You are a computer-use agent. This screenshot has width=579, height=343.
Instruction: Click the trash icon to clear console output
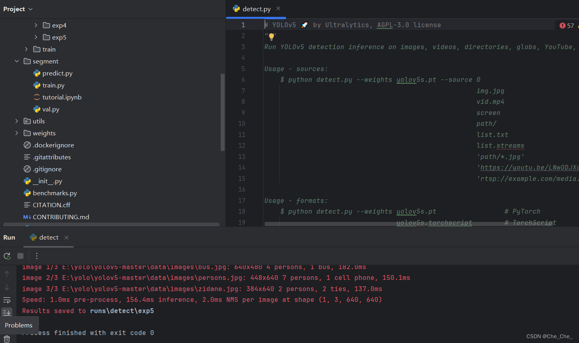coord(7,339)
